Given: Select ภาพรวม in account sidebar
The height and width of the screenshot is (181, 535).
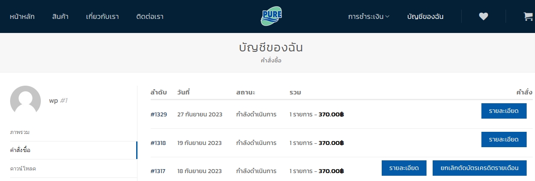Looking at the screenshot, I should [x=20, y=132].
